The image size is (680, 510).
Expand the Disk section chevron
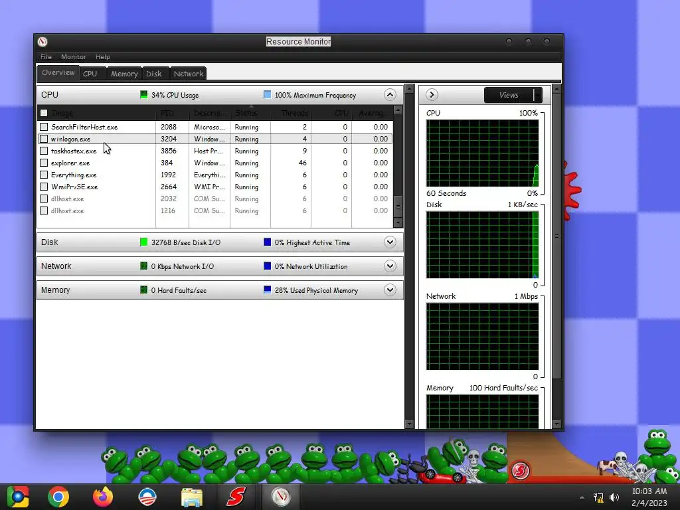click(x=390, y=242)
